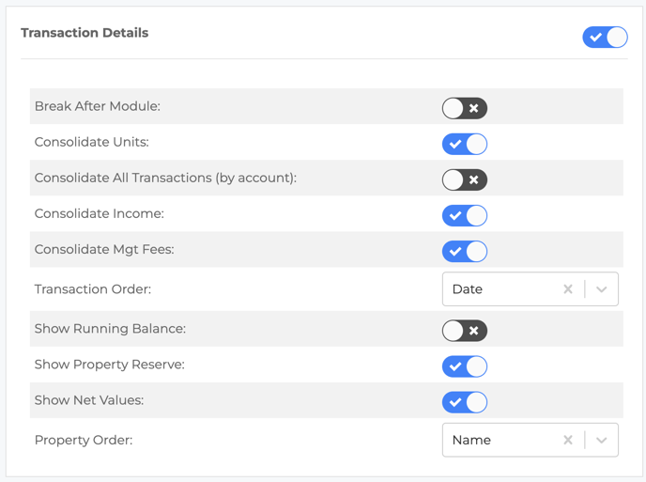Disable Show Net Values switch
The image size is (646, 482).
[x=465, y=402]
